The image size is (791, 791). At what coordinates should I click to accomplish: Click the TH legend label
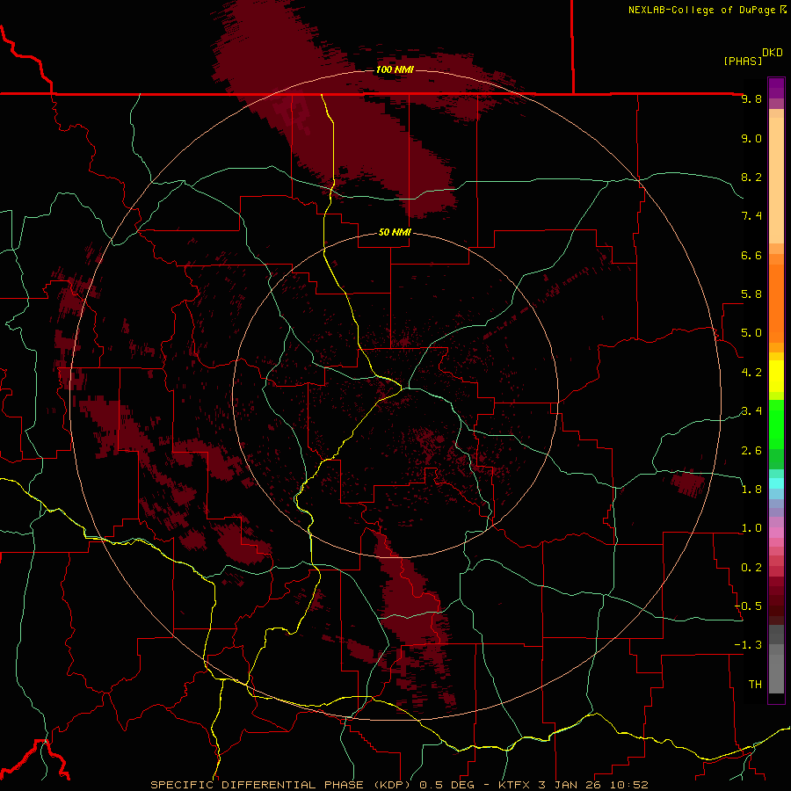[755, 685]
